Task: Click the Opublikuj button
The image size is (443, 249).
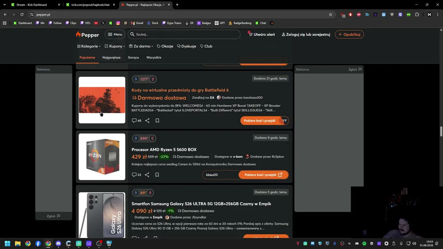Action: coord(349,35)
